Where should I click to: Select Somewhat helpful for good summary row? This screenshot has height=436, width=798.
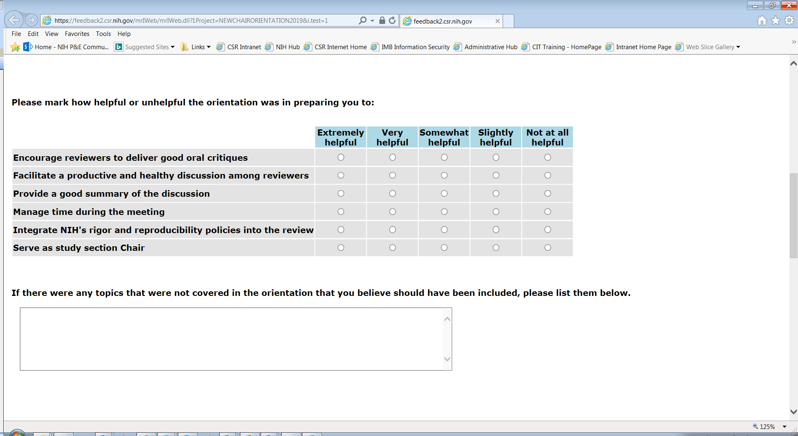(x=444, y=193)
